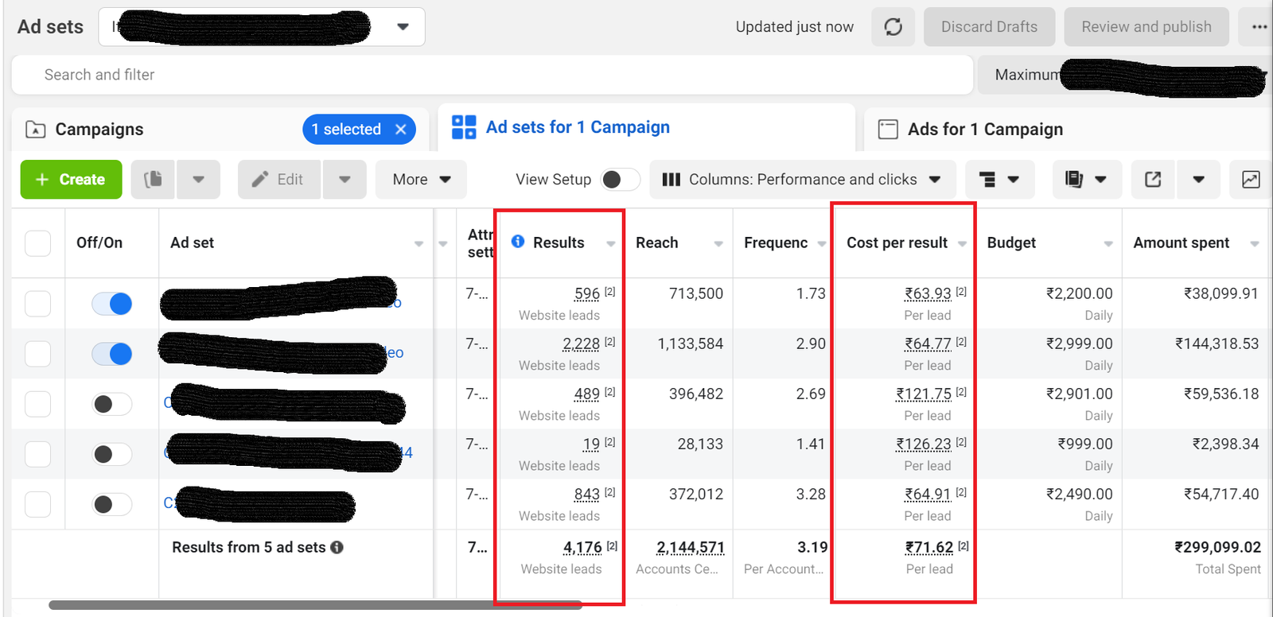Open the charts view icon
Image resolution: width=1273 pixels, height=617 pixels.
(1251, 180)
